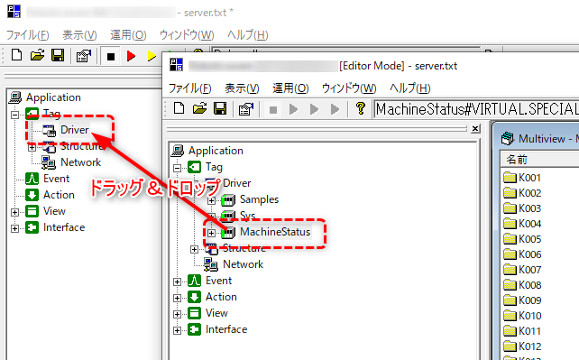Click 名前 column header in Multiview

tap(540, 160)
